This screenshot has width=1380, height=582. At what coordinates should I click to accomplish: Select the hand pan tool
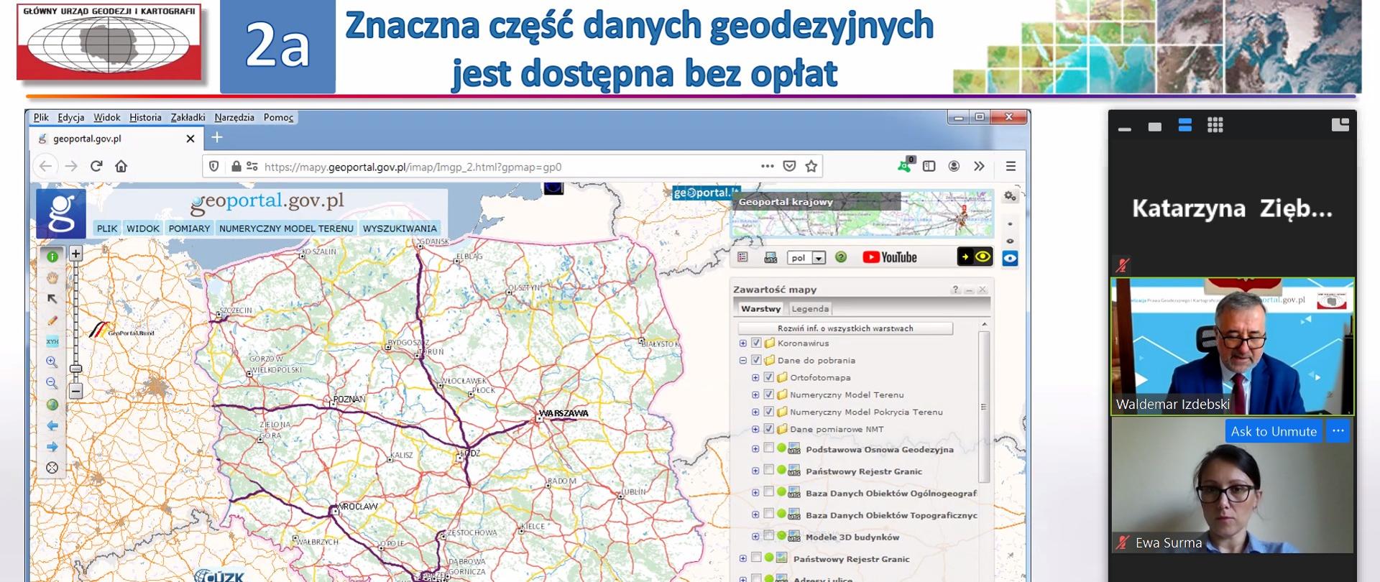(52, 277)
